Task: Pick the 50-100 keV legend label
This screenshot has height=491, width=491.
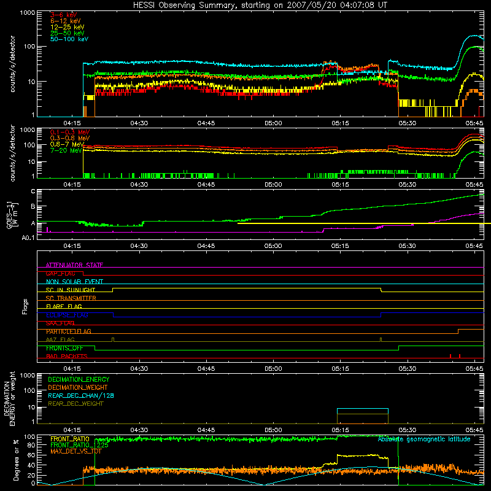Action: tap(69, 39)
